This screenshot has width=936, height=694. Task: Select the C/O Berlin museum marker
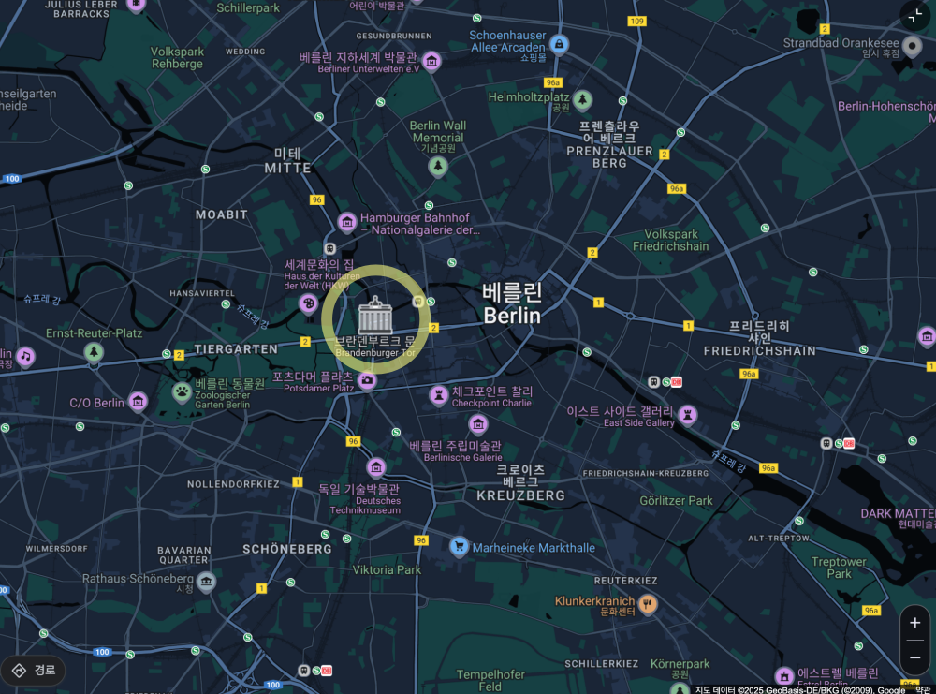pyautogui.click(x=138, y=402)
